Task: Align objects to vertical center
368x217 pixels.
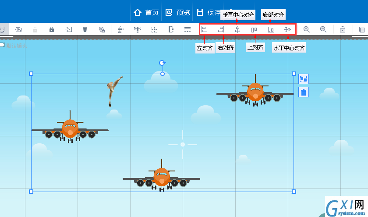Action: point(238,29)
